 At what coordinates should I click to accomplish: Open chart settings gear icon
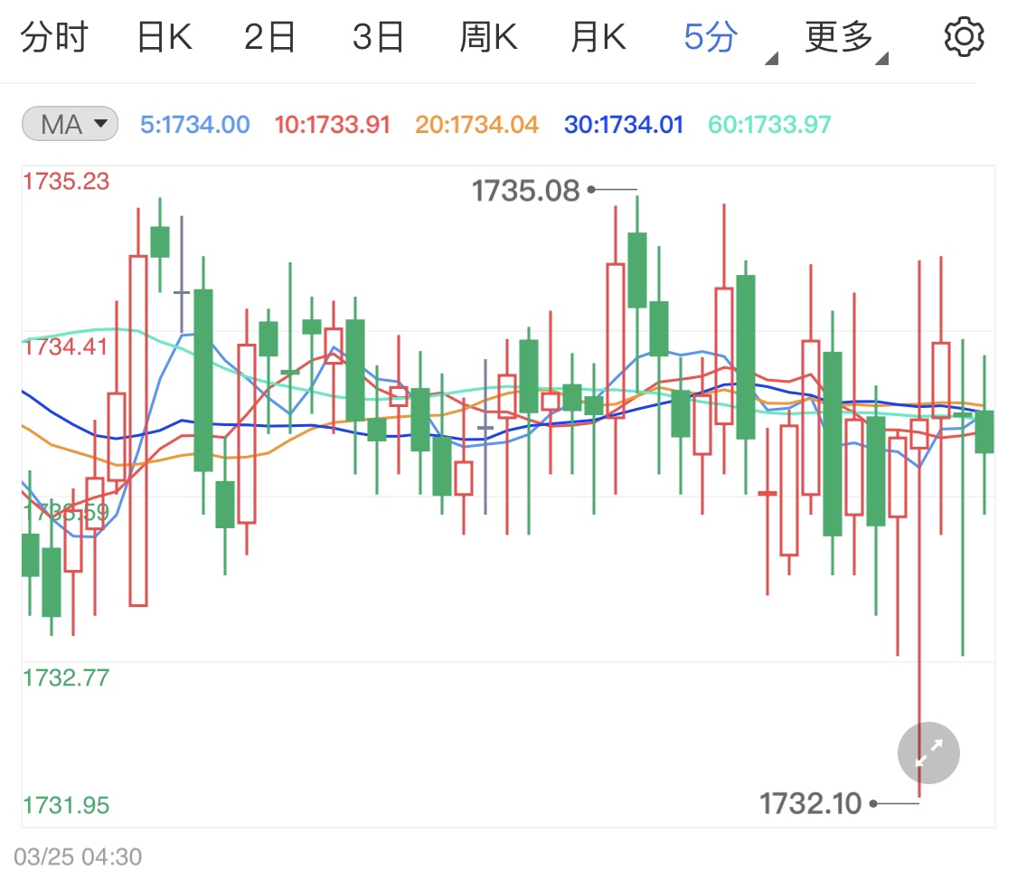pyautogui.click(x=964, y=37)
